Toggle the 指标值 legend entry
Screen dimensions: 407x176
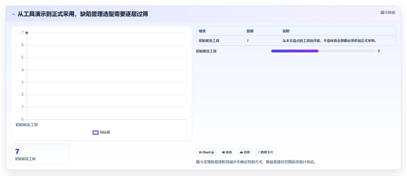[102, 132]
